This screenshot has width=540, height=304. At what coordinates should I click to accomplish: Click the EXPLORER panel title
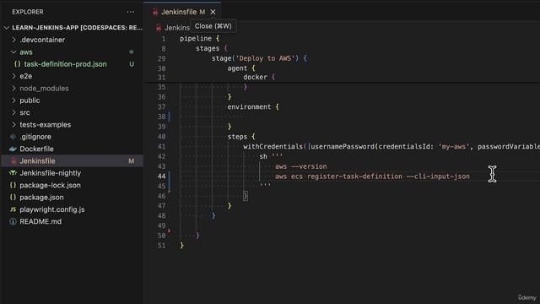28,12
